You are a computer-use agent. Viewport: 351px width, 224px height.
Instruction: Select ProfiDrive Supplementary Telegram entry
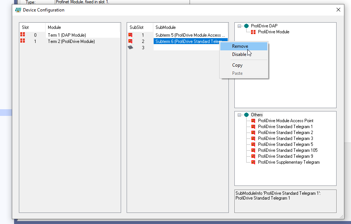[289, 162]
